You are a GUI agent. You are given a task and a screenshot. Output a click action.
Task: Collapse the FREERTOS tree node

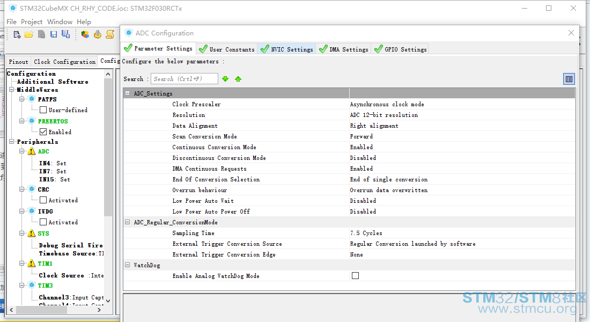tap(22, 121)
